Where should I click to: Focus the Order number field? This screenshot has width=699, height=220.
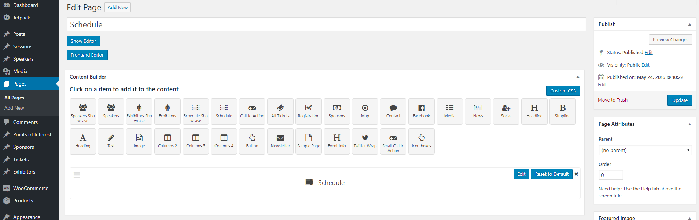click(x=611, y=175)
